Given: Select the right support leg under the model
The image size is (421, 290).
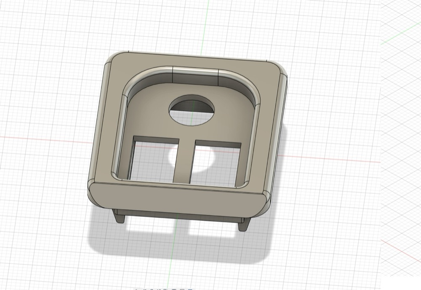Looking at the screenshot, I should point(244,224).
